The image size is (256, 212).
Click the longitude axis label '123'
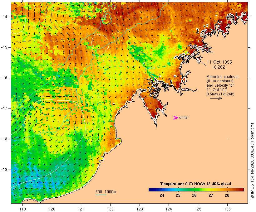point(140,209)
